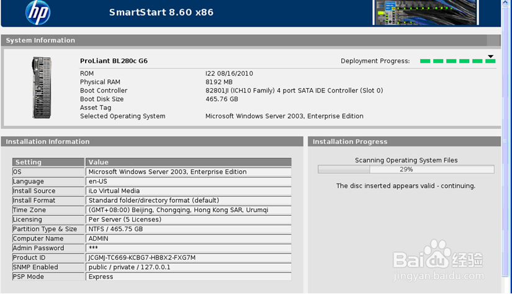Image resolution: width=512 pixels, height=294 pixels.
Task: Click Standard folder/directory format value
Action: point(189,200)
